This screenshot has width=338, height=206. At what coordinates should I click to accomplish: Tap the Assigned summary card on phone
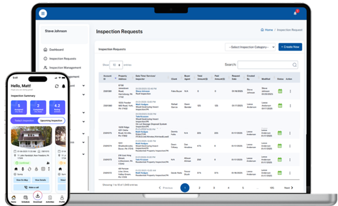(19, 107)
